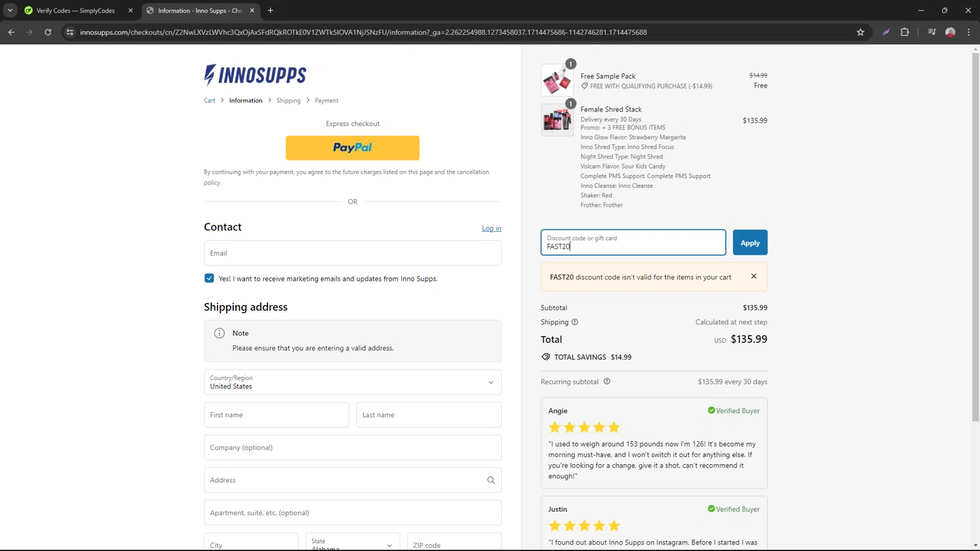The image size is (980, 551).
Task: Click the Information breadcrumb step
Action: (x=246, y=101)
